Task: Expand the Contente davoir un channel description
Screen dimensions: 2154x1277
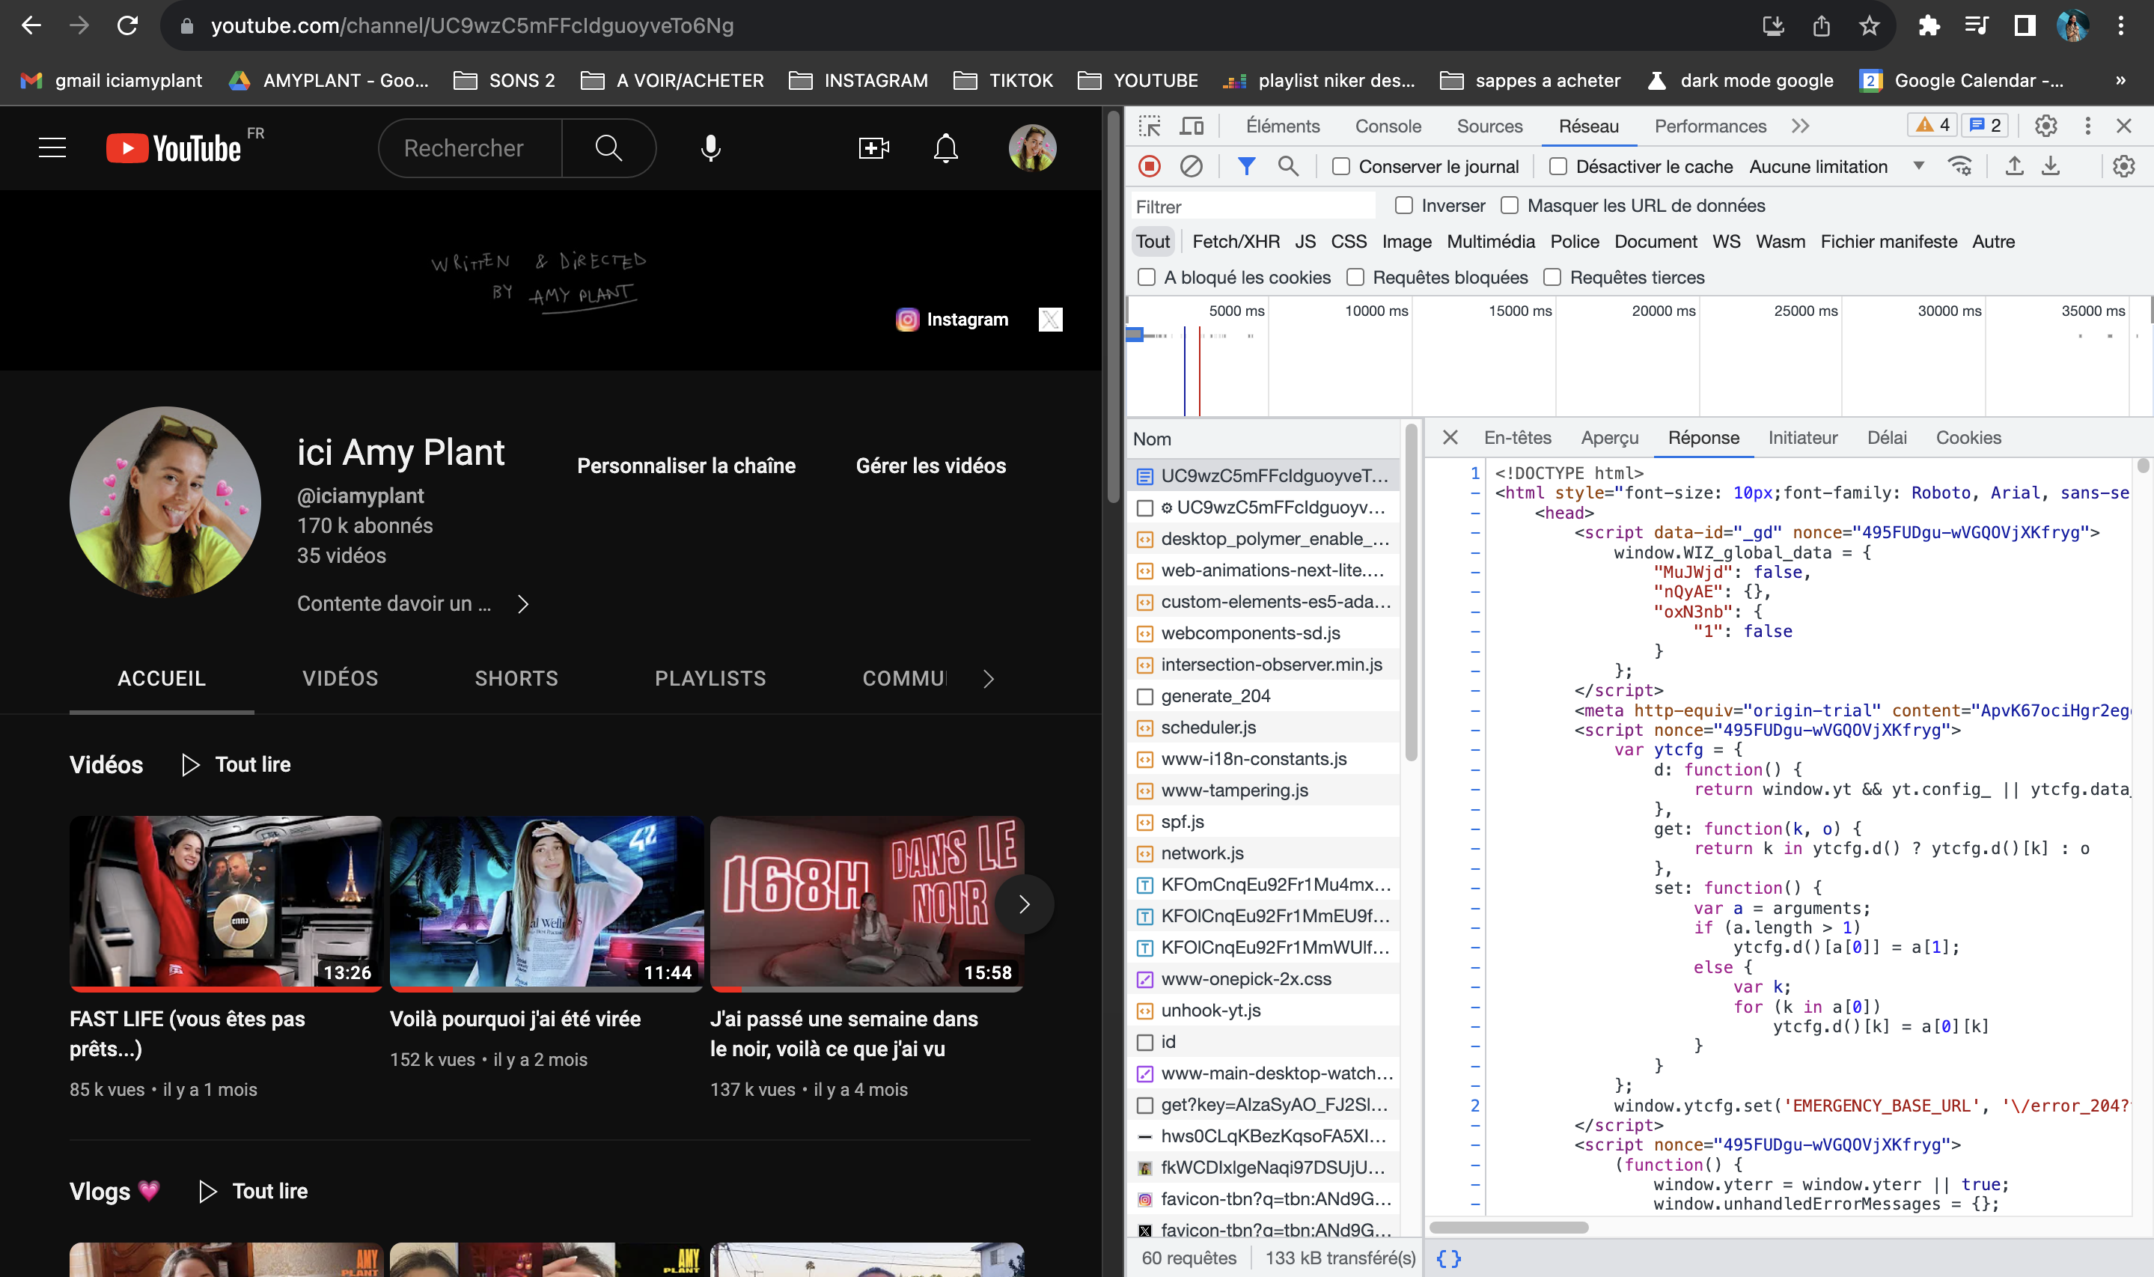Action: point(524,604)
